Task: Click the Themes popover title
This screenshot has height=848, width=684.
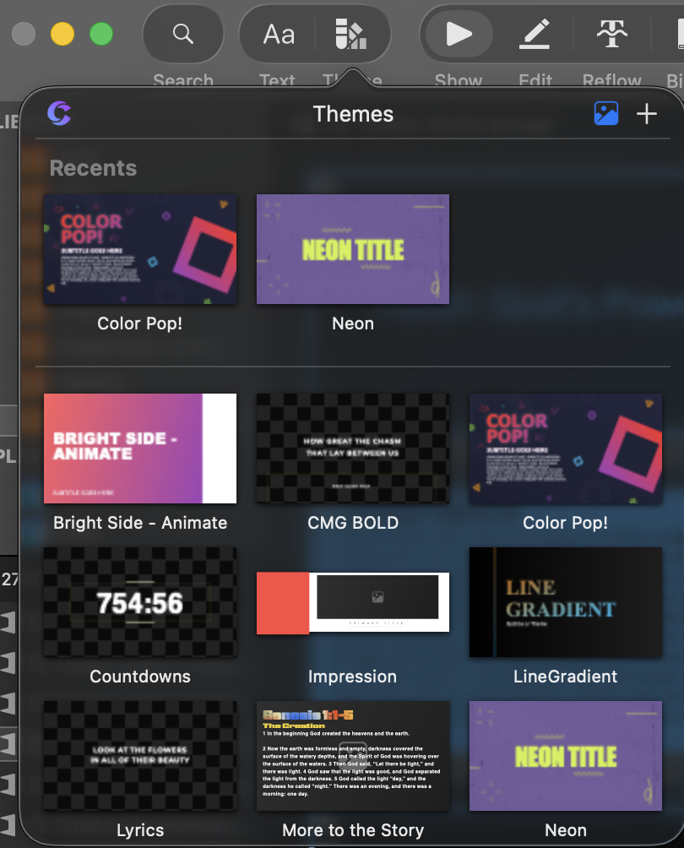Action: click(x=353, y=114)
